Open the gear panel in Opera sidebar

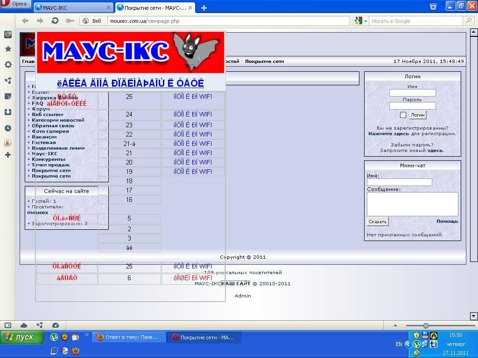[8, 64]
